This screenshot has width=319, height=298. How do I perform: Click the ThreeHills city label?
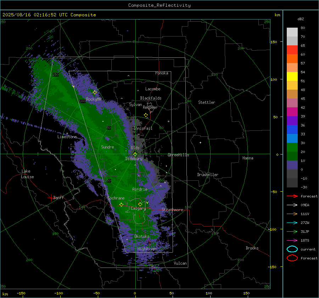point(178,155)
